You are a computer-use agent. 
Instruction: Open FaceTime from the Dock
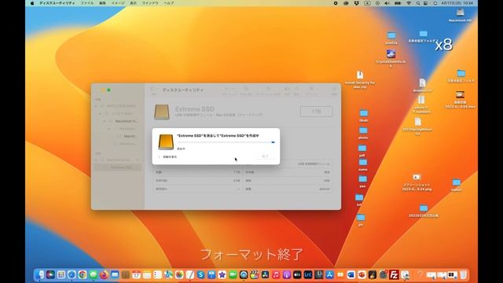(233, 274)
